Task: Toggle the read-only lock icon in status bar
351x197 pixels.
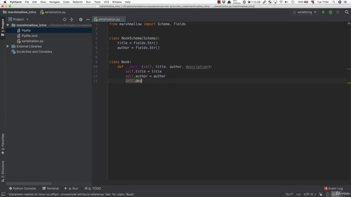Action: [x=320, y=194]
